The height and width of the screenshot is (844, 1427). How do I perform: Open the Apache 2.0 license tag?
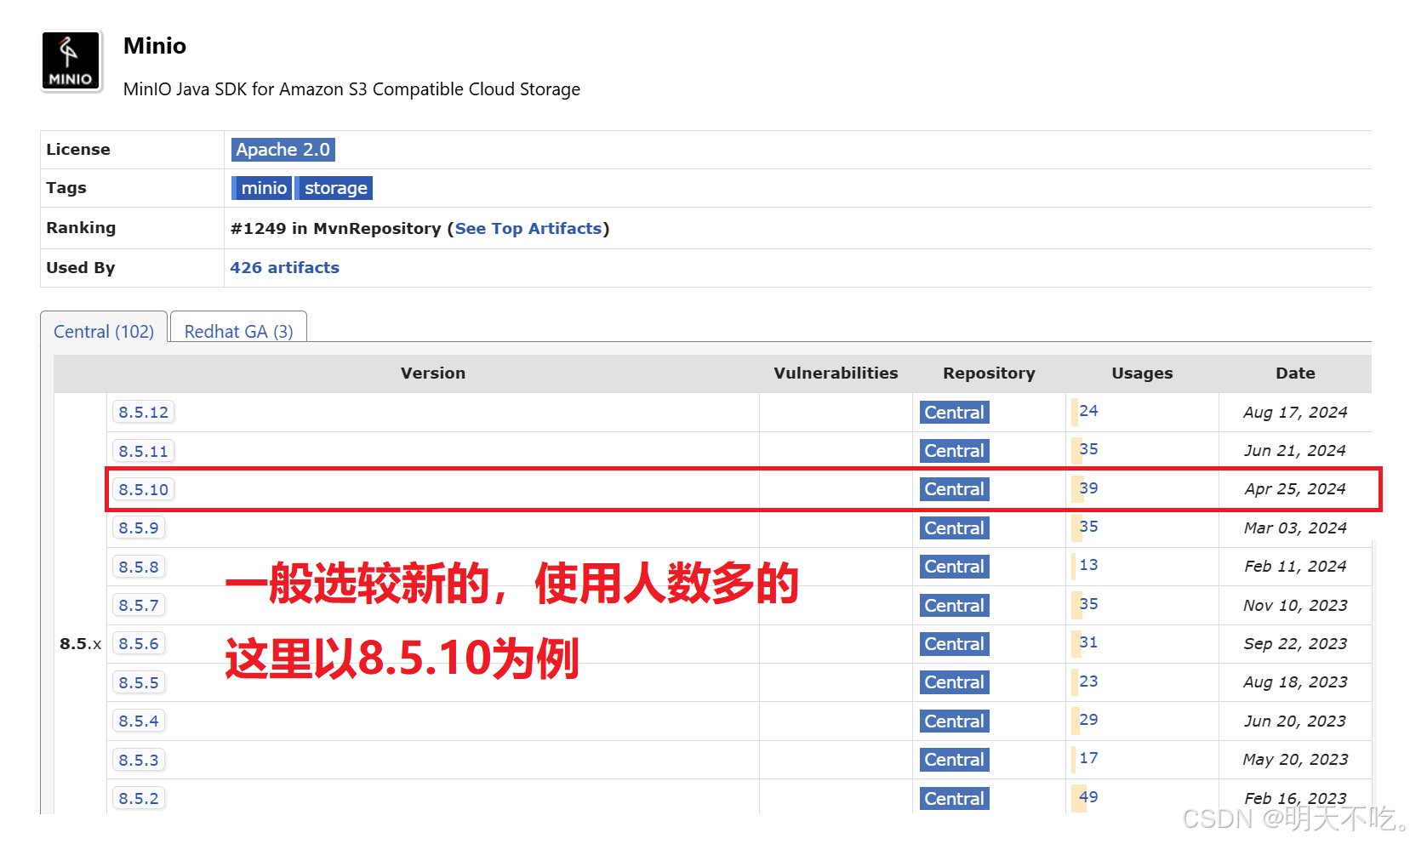(x=283, y=150)
